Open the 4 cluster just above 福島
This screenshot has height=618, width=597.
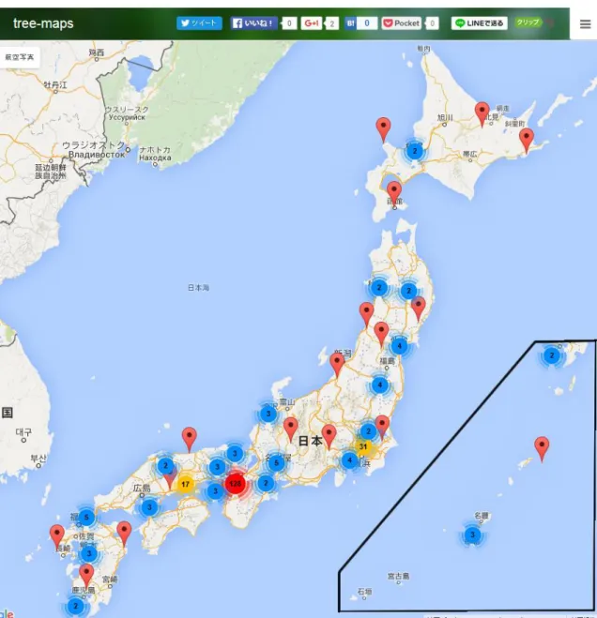pos(399,346)
